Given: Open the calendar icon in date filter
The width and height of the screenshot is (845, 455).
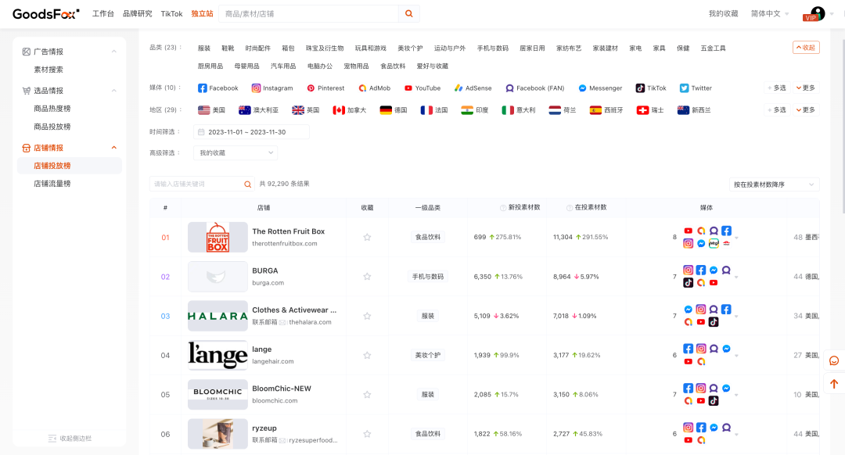Looking at the screenshot, I should click(201, 132).
